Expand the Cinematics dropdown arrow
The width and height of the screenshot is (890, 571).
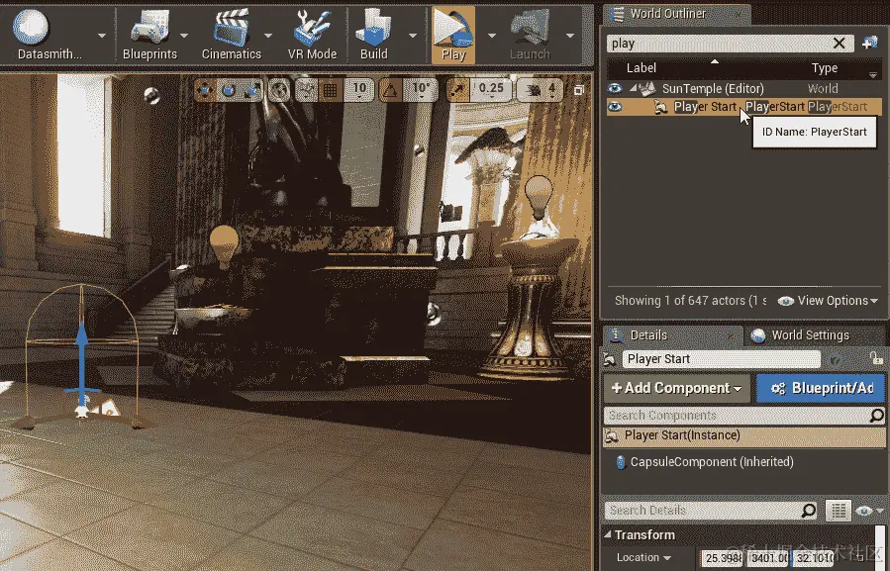pos(268,36)
